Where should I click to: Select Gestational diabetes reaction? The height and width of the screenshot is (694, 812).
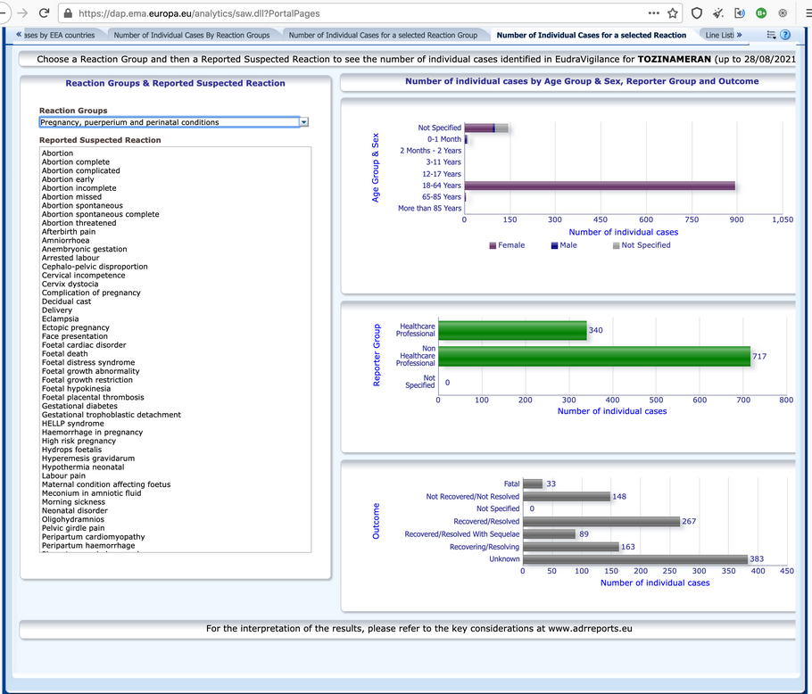(79, 406)
